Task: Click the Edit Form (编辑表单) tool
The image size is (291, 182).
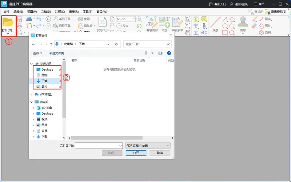Action: click(177, 24)
